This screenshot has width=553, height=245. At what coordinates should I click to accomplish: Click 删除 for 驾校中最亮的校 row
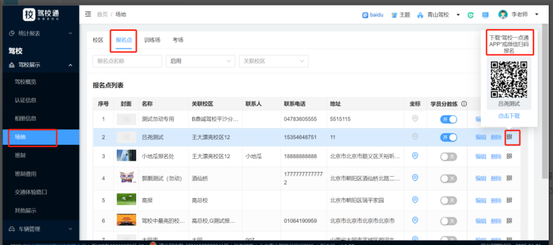(496, 221)
